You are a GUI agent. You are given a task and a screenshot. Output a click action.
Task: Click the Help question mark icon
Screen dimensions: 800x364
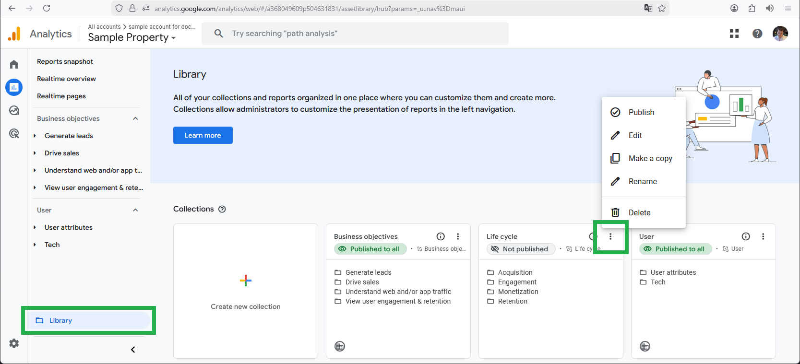[757, 34]
